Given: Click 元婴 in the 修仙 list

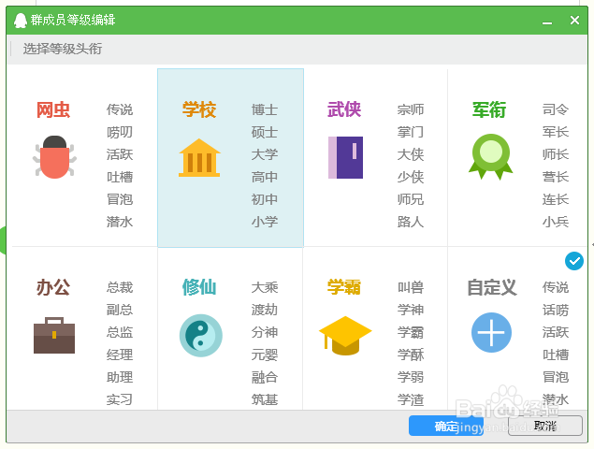Looking at the screenshot, I should (x=265, y=355).
